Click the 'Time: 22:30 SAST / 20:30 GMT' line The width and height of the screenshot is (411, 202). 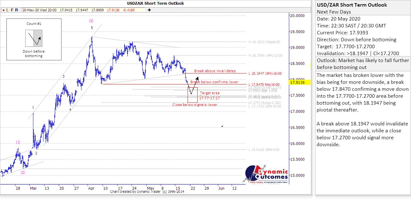[352, 26]
